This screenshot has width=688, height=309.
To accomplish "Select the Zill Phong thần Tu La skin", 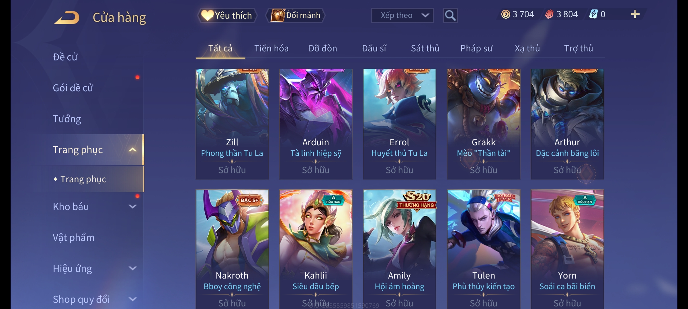I will (232, 124).
